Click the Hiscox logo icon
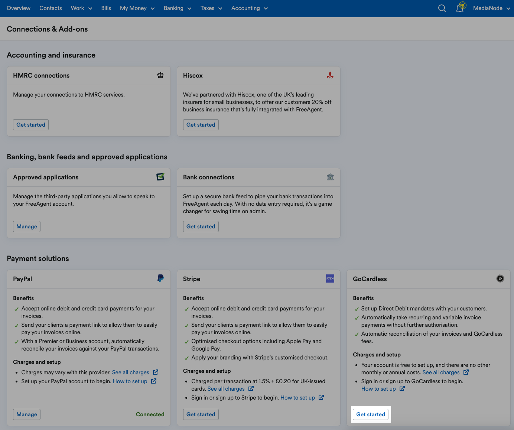514x430 pixels. click(330, 75)
